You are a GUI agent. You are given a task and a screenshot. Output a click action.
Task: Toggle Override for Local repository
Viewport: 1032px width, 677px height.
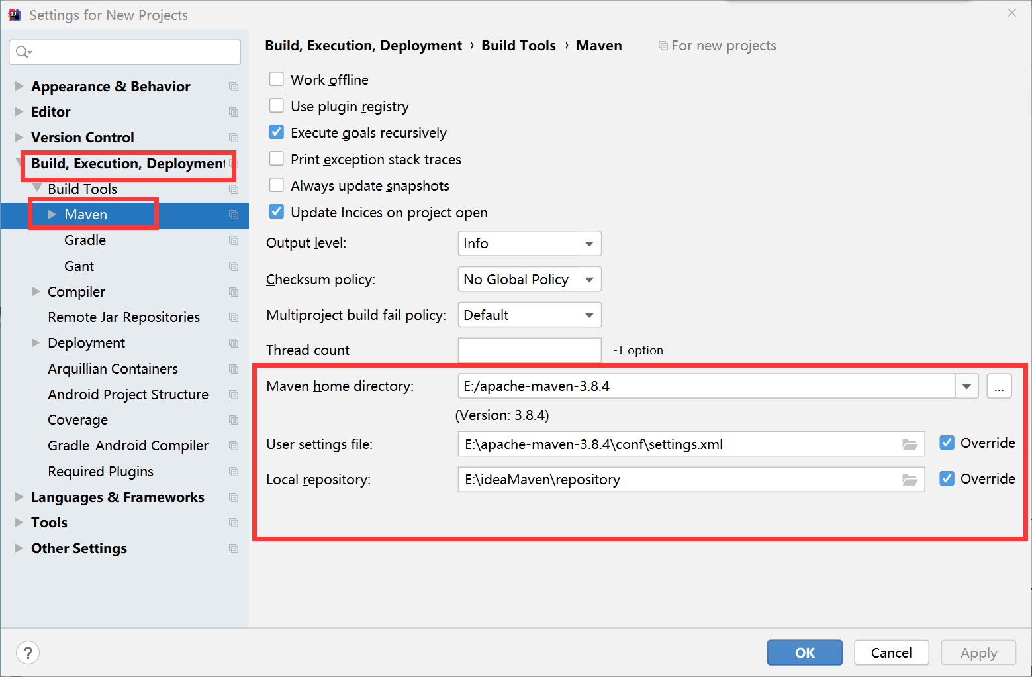pyautogui.click(x=947, y=478)
